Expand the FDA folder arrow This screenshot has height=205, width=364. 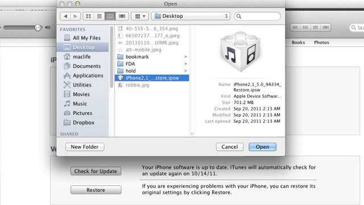click(x=186, y=64)
